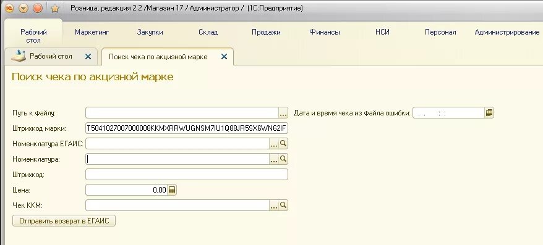Open the Закупки section

click(150, 32)
